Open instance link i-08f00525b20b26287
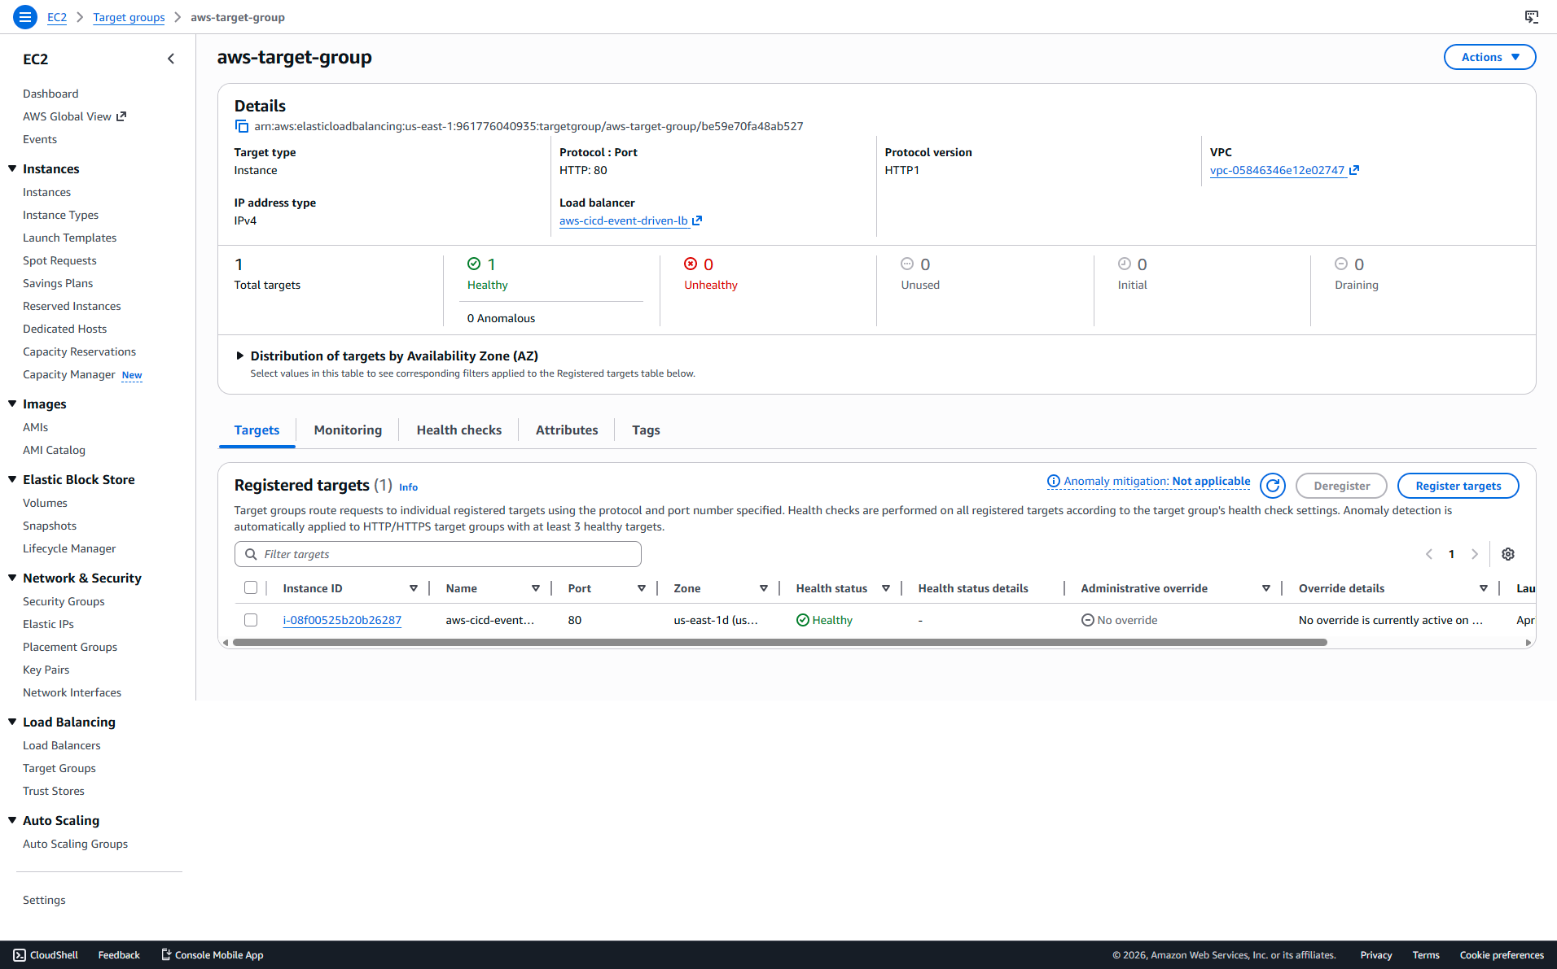The image size is (1557, 969). pyautogui.click(x=342, y=620)
